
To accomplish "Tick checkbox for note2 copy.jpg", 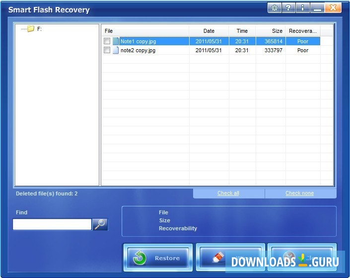I will tap(107, 50).
